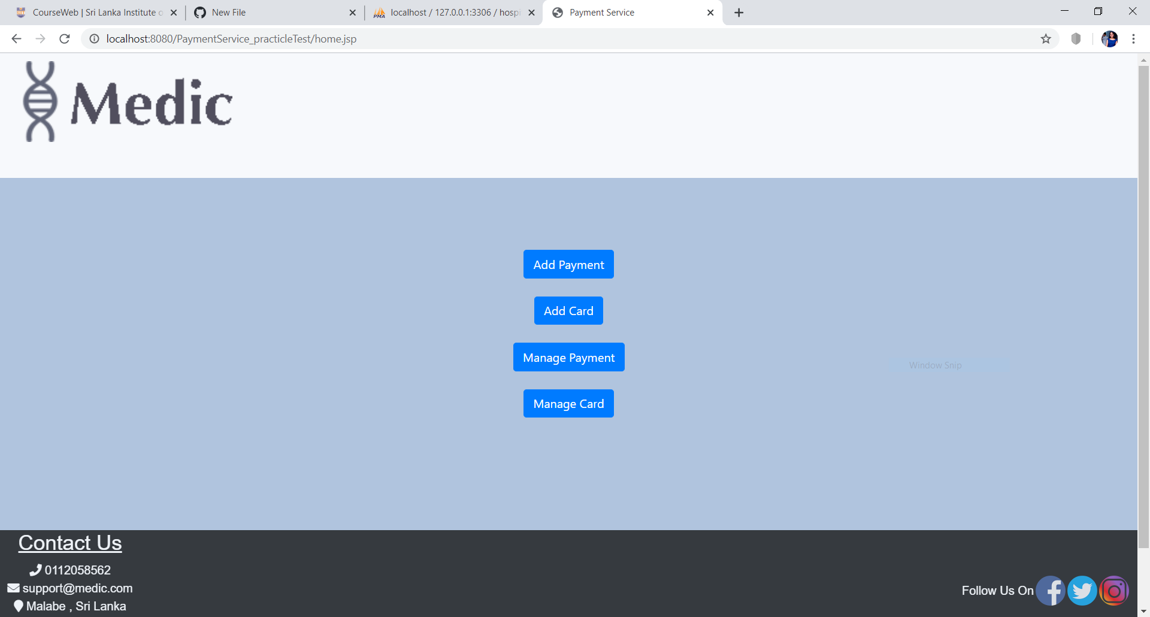Open the browser profile avatar
The image size is (1150, 617).
1109,38
